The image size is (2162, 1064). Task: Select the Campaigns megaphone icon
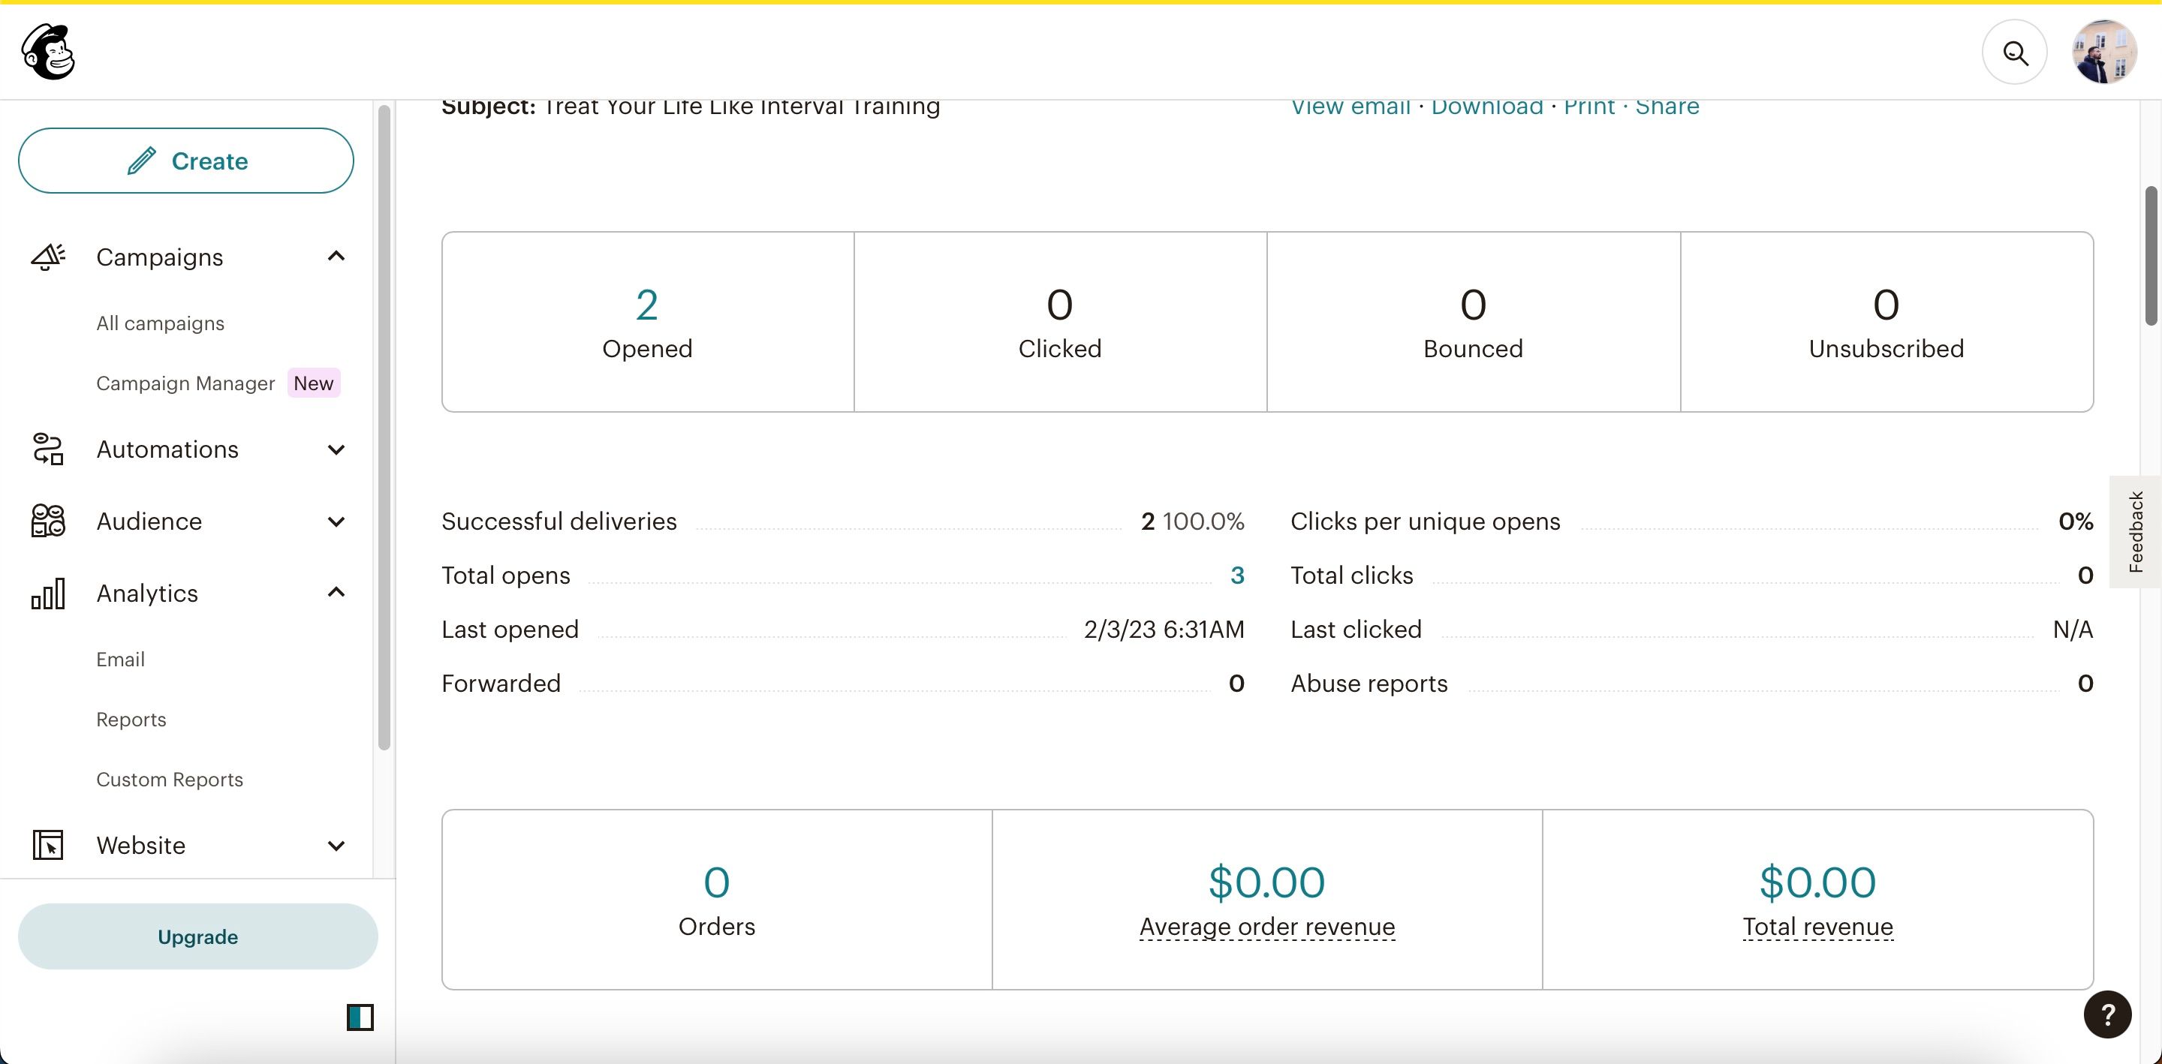click(48, 257)
